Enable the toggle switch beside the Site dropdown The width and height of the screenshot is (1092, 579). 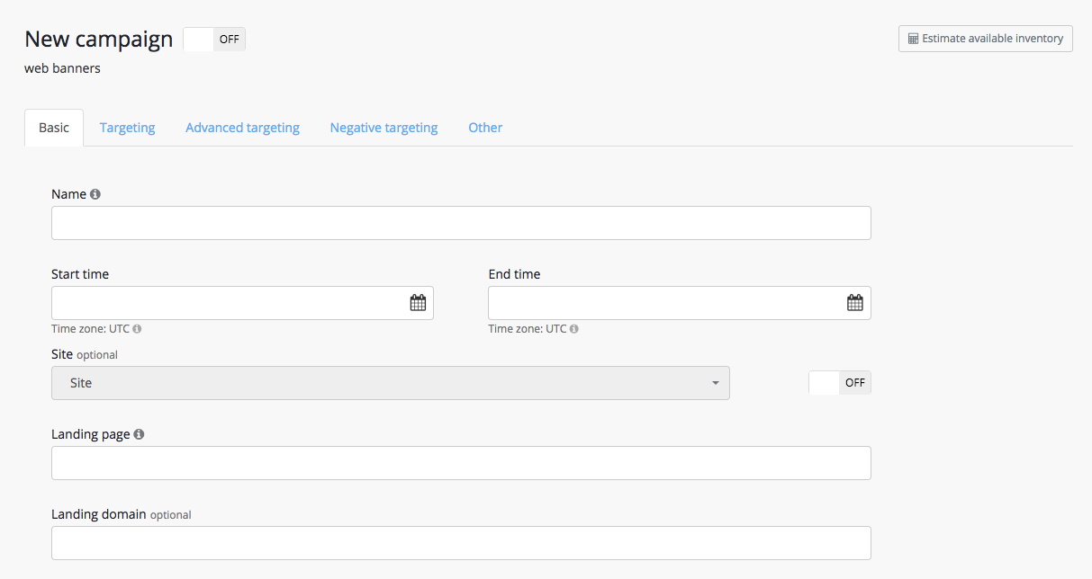click(839, 383)
